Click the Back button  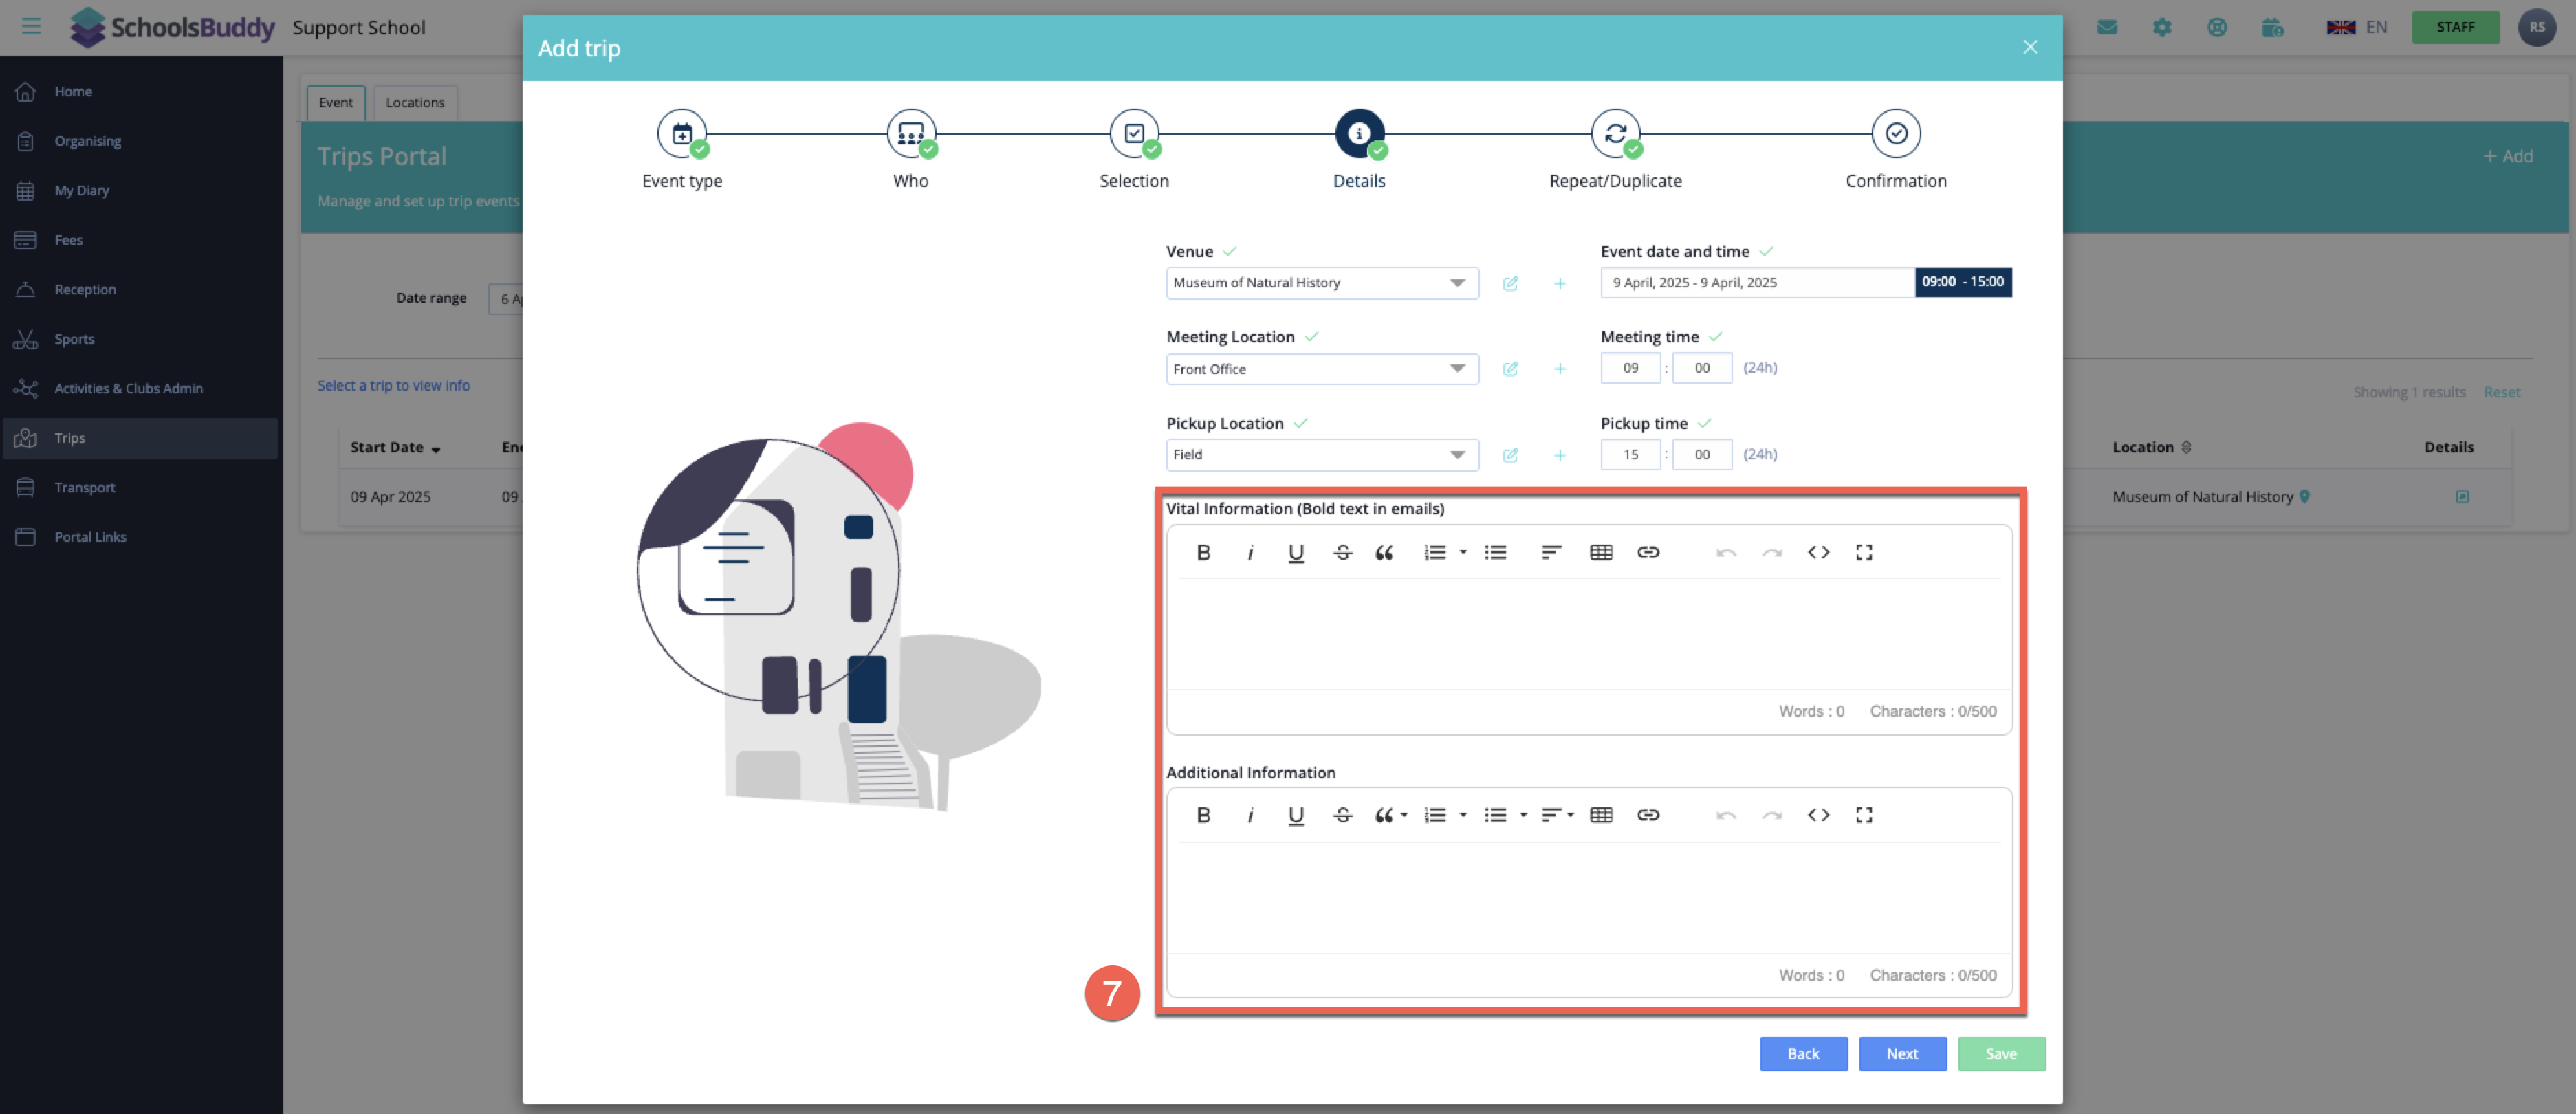coord(1803,1053)
